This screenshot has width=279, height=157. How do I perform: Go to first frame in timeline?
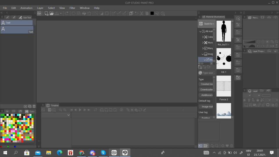click(x=71, y=110)
